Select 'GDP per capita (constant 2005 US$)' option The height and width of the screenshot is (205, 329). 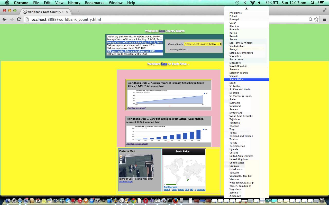pyautogui.click(x=134, y=54)
